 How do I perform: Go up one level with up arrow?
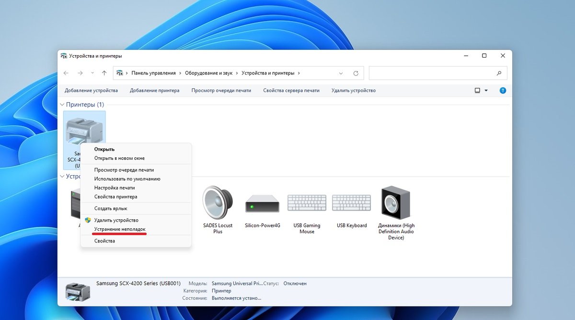[104, 73]
